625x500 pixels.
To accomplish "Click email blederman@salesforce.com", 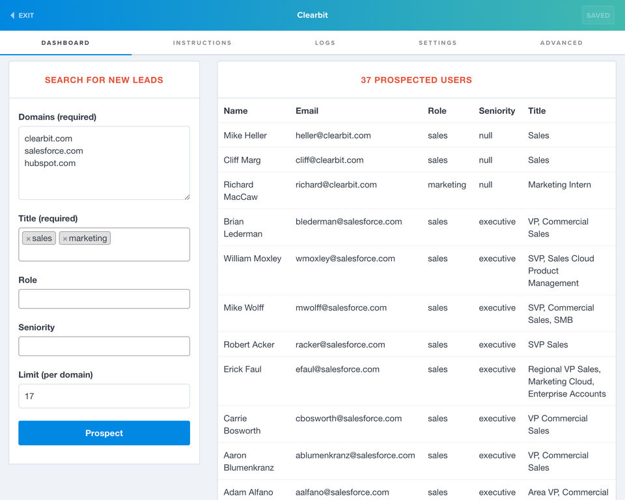I will click(349, 222).
